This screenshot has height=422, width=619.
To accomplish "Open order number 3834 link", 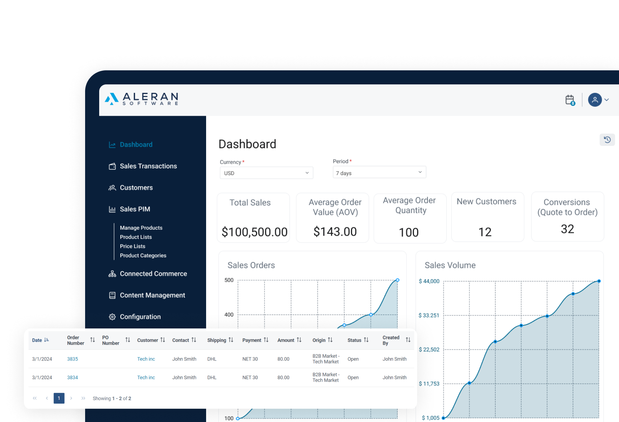I will (x=72, y=378).
